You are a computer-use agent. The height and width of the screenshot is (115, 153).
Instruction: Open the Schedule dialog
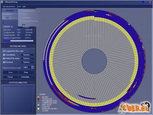(26, 77)
